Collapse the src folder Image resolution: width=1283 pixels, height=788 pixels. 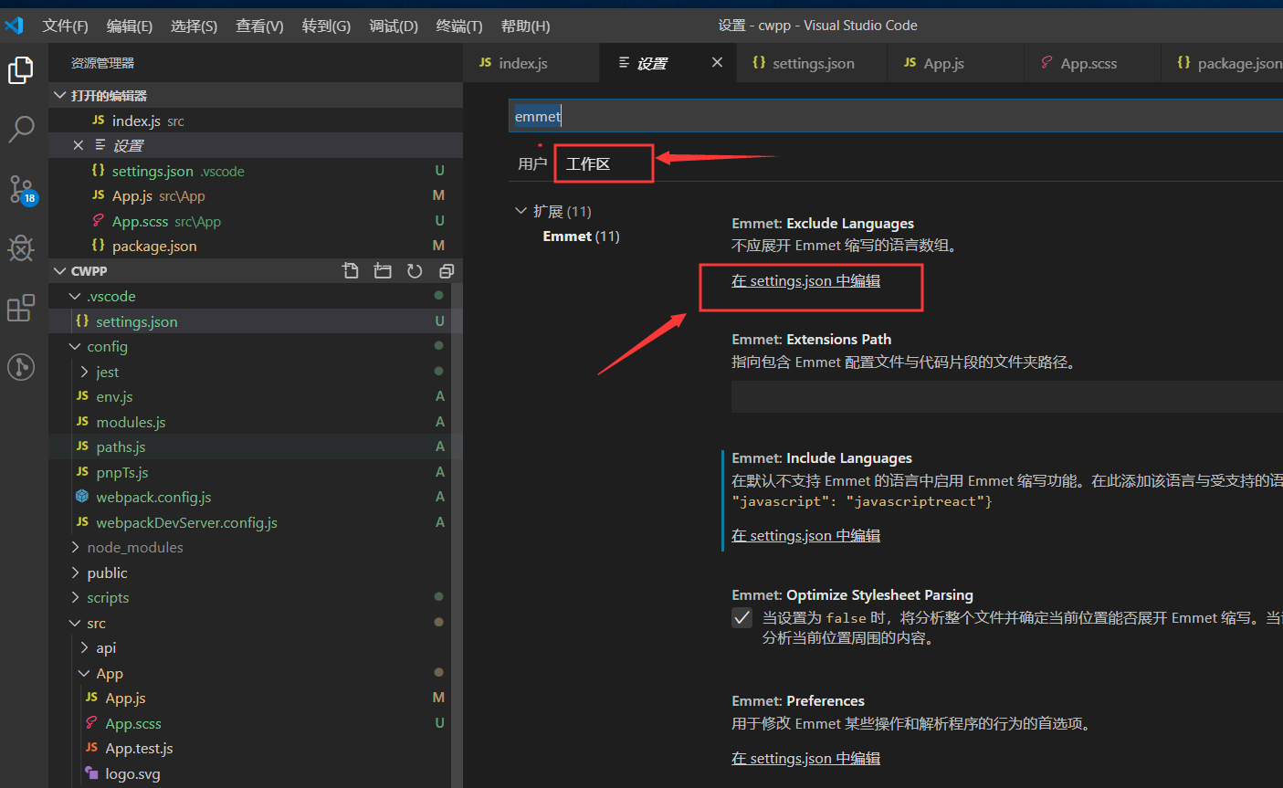[x=75, y=623]
